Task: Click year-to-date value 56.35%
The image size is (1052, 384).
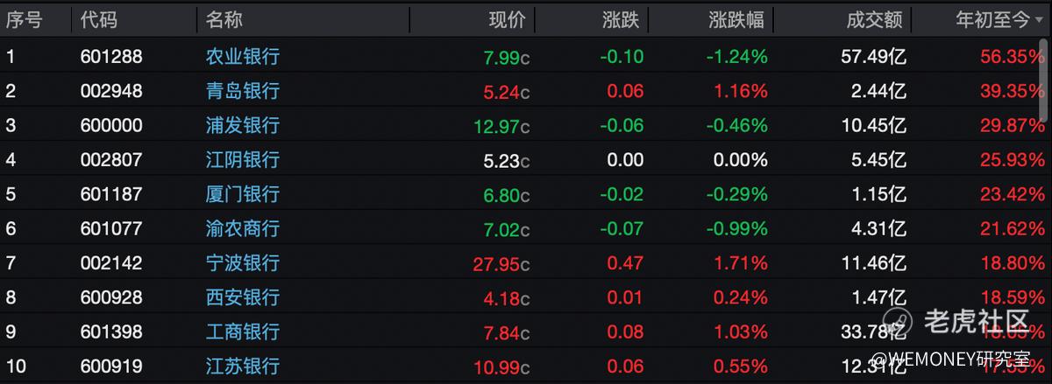Action: click(1013, 57)
